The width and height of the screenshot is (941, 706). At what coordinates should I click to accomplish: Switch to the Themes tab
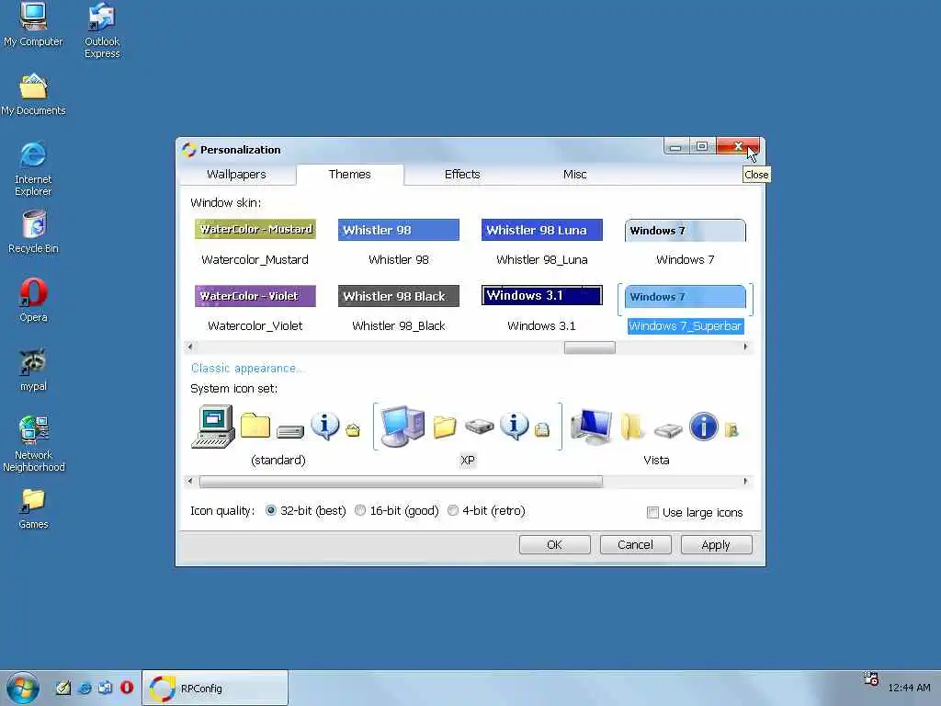[350, 174]
